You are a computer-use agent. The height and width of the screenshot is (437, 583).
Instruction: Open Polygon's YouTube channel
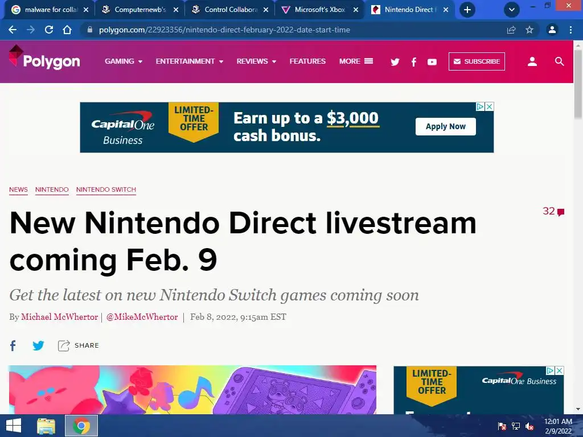coord(432,61)
